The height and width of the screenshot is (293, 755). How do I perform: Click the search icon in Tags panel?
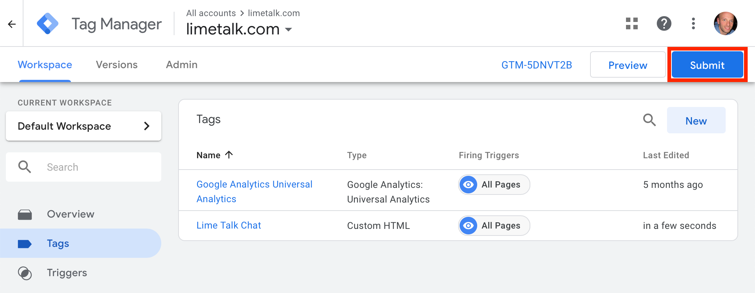(649, 120)
